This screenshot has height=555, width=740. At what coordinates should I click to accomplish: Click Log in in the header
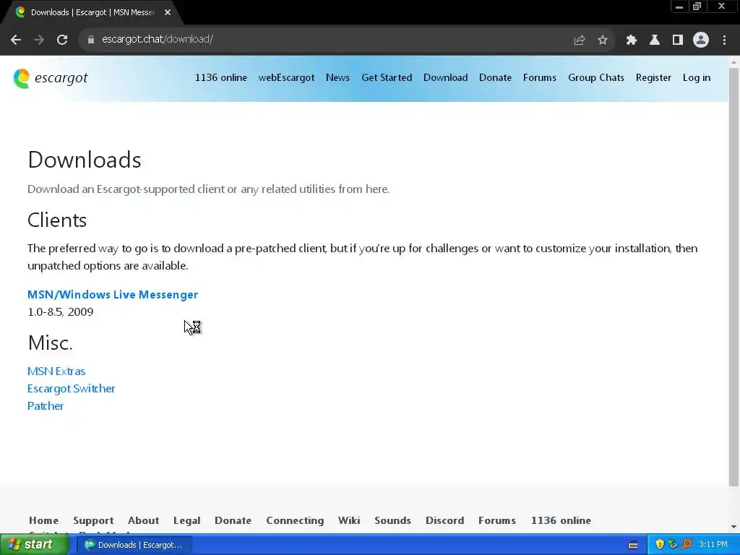(696, 78)
